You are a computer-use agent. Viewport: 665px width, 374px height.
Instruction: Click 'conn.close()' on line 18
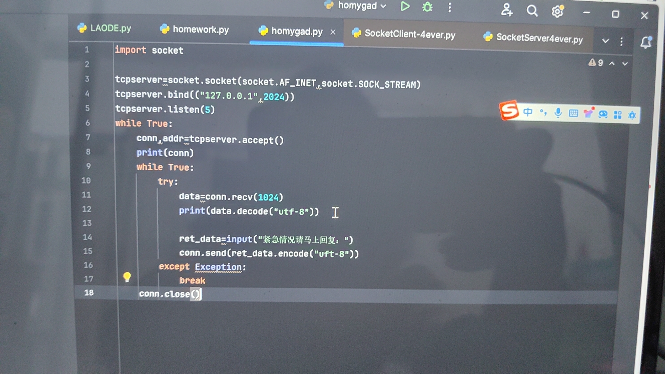(170, 294)
